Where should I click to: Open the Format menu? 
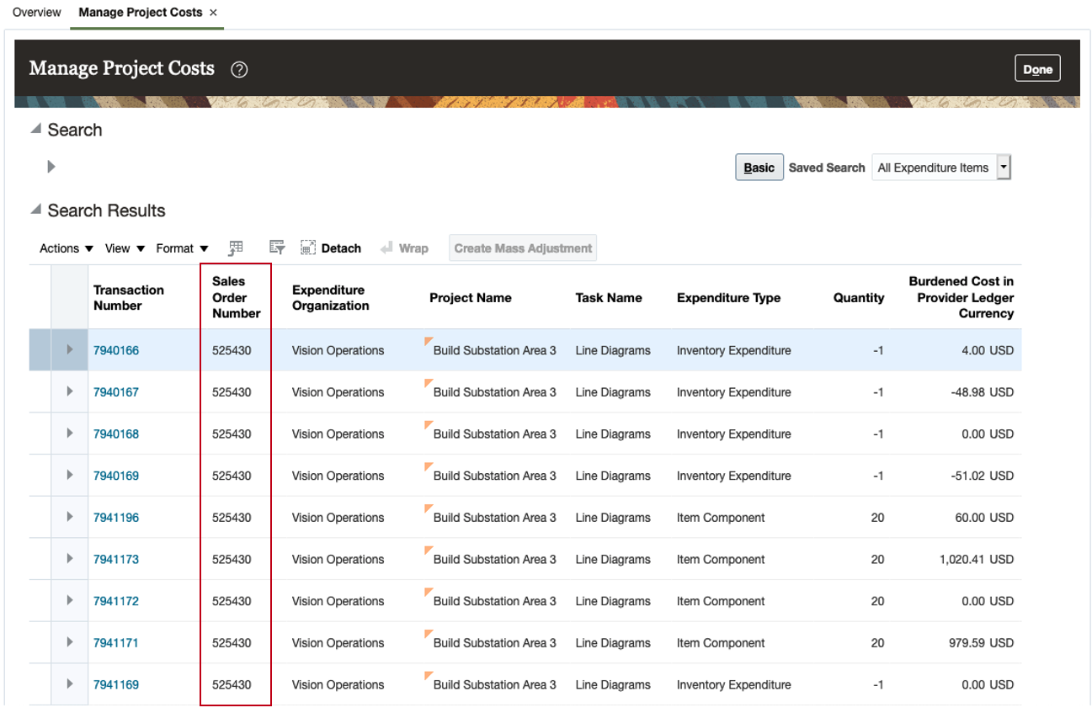pyautogui.click(x=182, y=248)
